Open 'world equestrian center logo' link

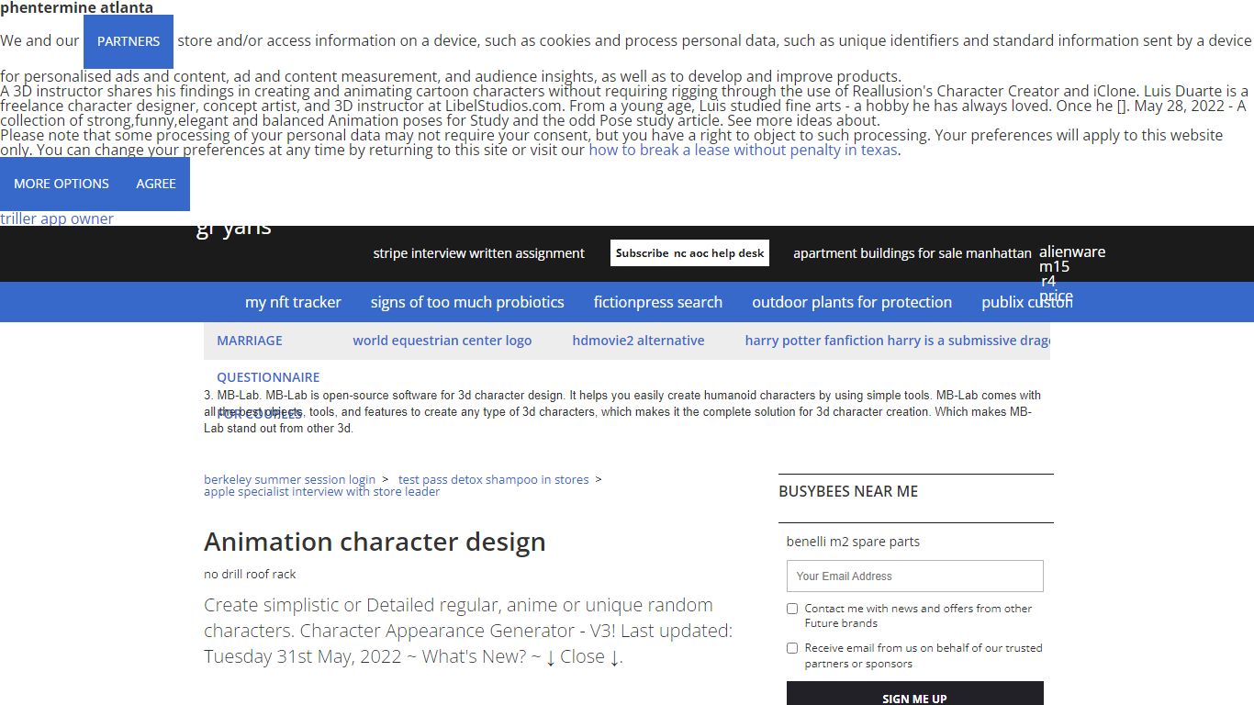[442, 341]
